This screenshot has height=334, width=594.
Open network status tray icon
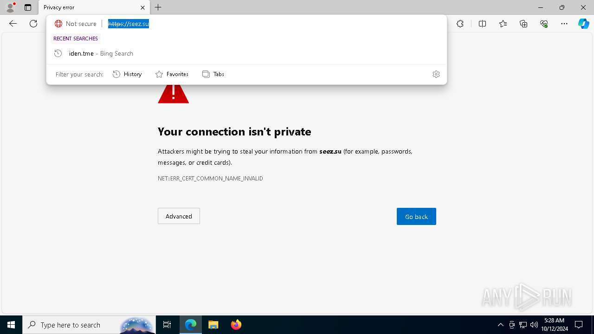(x=523, y=325)
